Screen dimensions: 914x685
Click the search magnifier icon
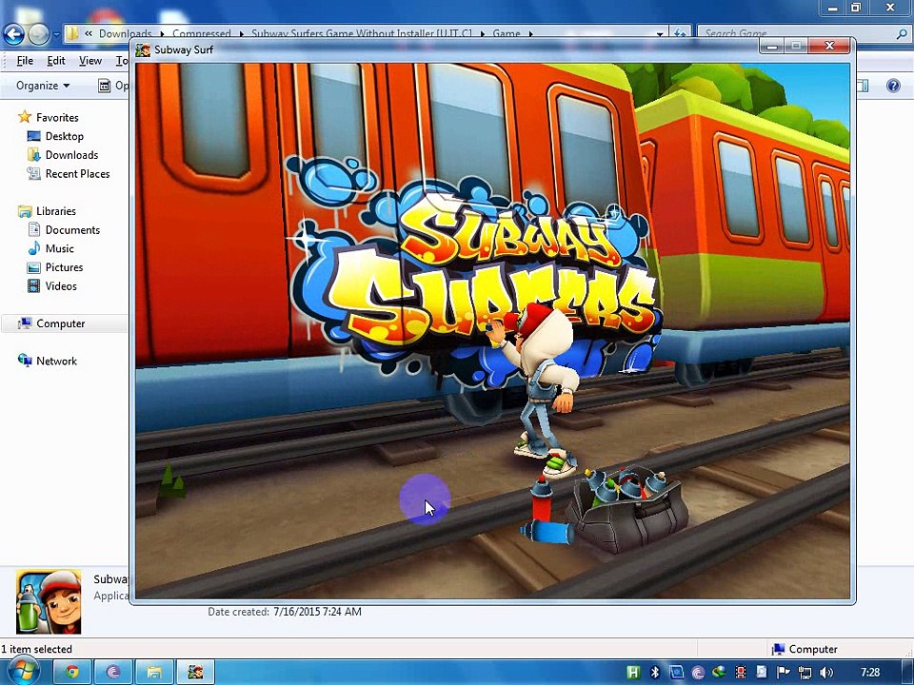click(x=902, y=34)
